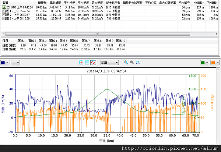The height and width of the screenshot is (152, 221).
Task: Click the left arrow of the horizontal scrollbar
Action: (x=3, y=34)
